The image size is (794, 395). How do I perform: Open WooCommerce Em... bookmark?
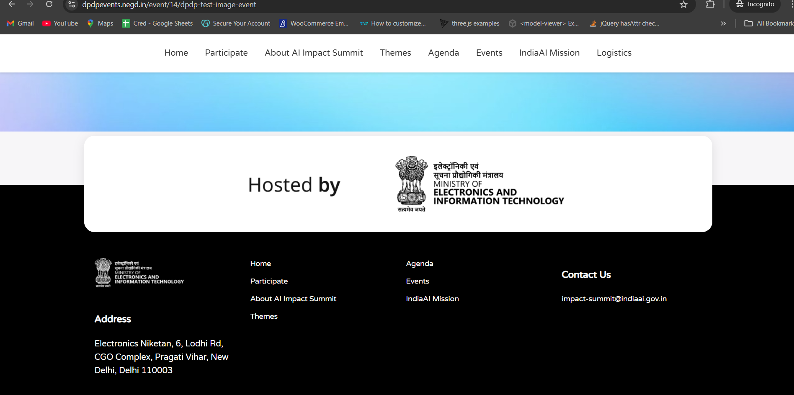click(314, 23)
